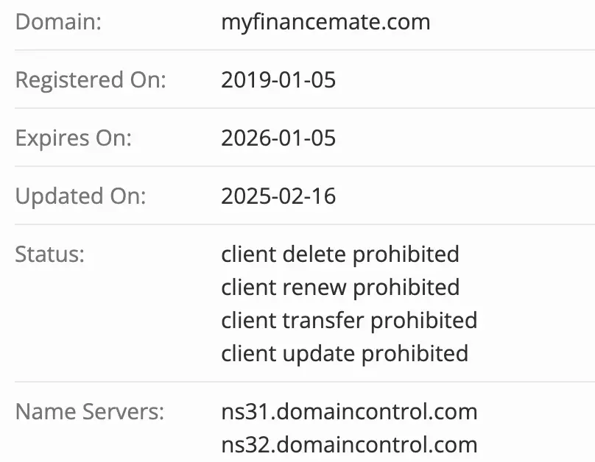The image size is (595, 462).
Task: Click the client delete prohibited status
Action: point(339,254)
